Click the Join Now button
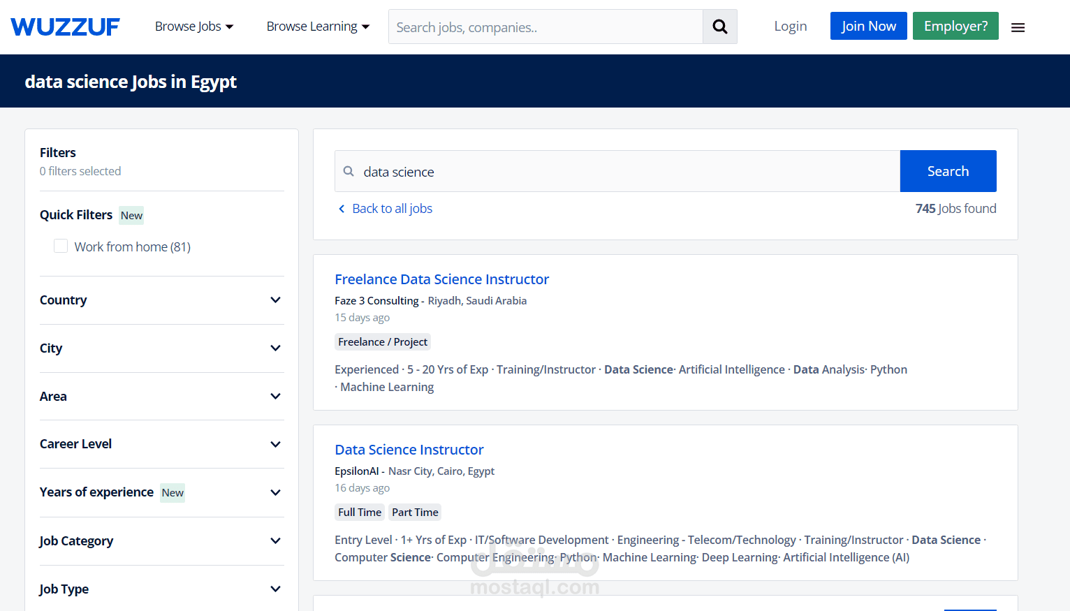The width and height of the screenshot is (1070, 611). click(x=868, y=26)
